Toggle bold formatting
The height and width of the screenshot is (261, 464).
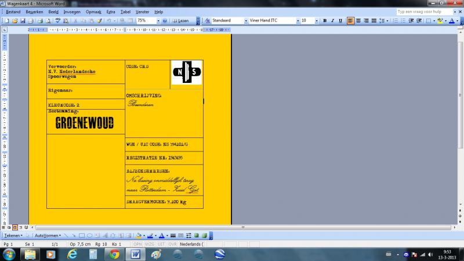(x=325, y=21)
